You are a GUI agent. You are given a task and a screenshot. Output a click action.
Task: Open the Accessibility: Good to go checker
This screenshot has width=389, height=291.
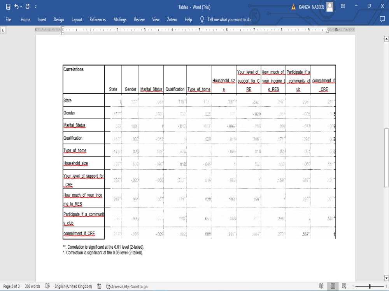(x=127, y=287)
